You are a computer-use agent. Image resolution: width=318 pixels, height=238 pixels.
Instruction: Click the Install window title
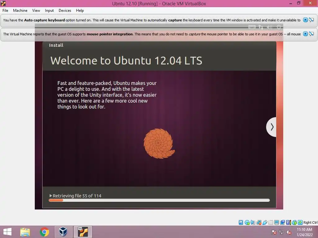pos(56,45)
